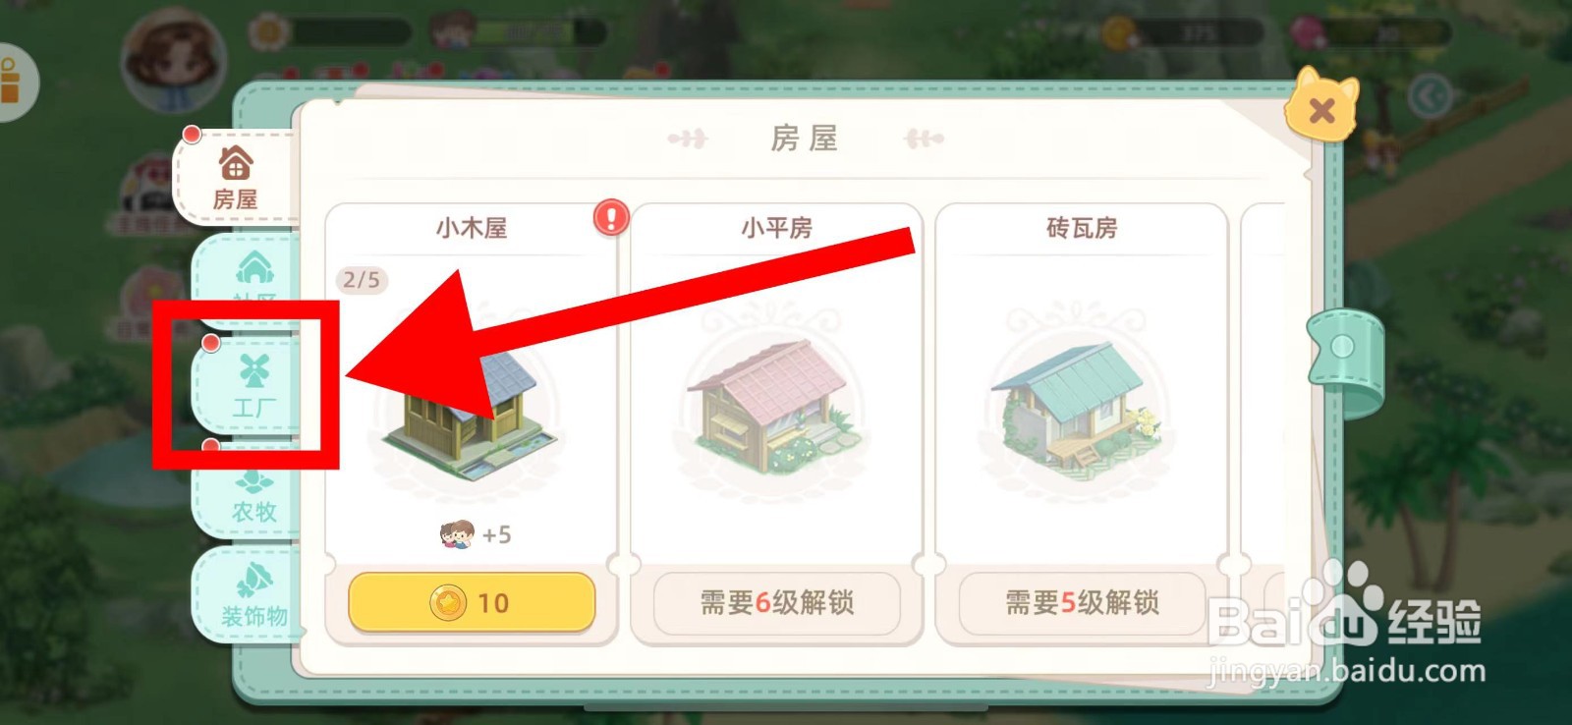Click the 需要5级解锁 button for 砖瓦房
Viewport: 1572px width, 725px height.
[1082, 602]
